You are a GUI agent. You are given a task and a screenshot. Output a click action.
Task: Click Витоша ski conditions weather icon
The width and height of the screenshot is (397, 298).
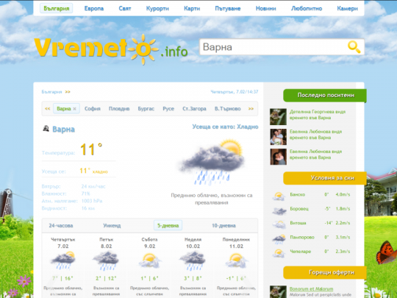click(x=279, y=224)
